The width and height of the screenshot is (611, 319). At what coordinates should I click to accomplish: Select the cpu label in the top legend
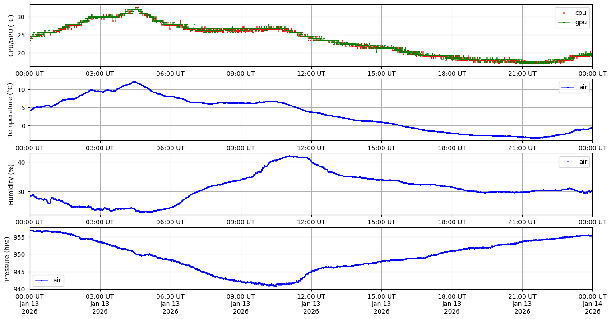(x=581, y=13)
